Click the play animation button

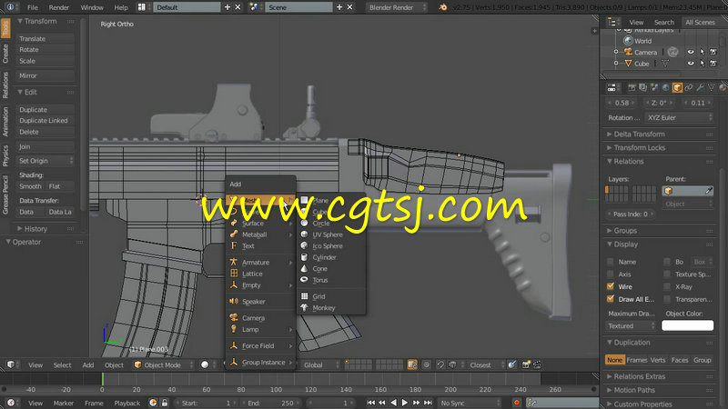click(404, 403)
